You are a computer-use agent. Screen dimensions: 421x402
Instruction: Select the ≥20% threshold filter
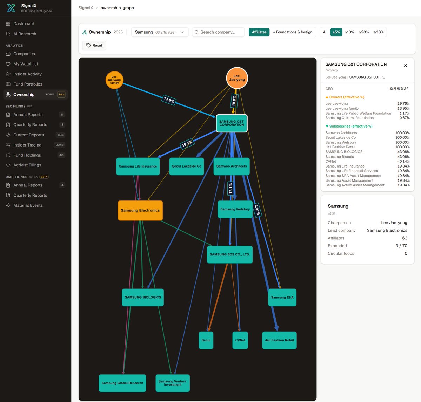point(364,32)
